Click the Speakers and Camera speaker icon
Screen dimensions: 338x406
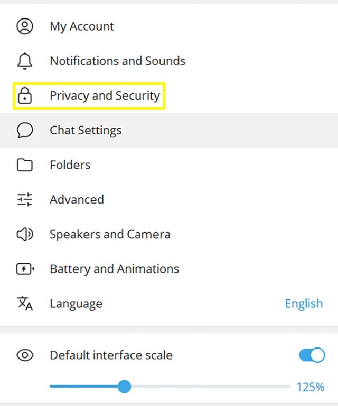(25, 234)
